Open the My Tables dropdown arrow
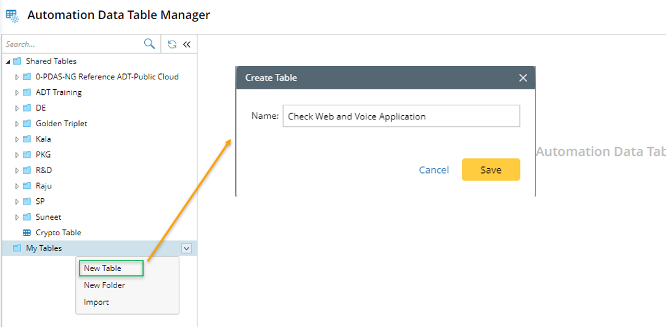The height and width of the screenshot is (327, 666). click(187, 248)
